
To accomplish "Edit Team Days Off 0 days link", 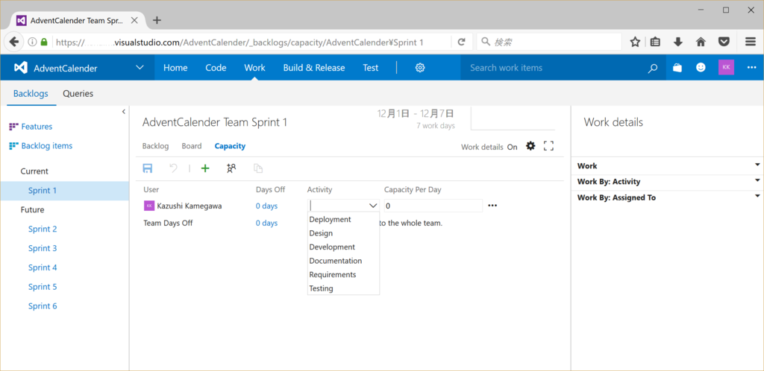I will coord(266,223).
